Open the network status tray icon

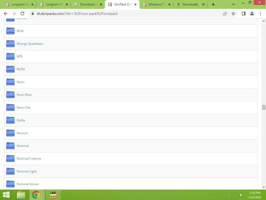(235, 195)
